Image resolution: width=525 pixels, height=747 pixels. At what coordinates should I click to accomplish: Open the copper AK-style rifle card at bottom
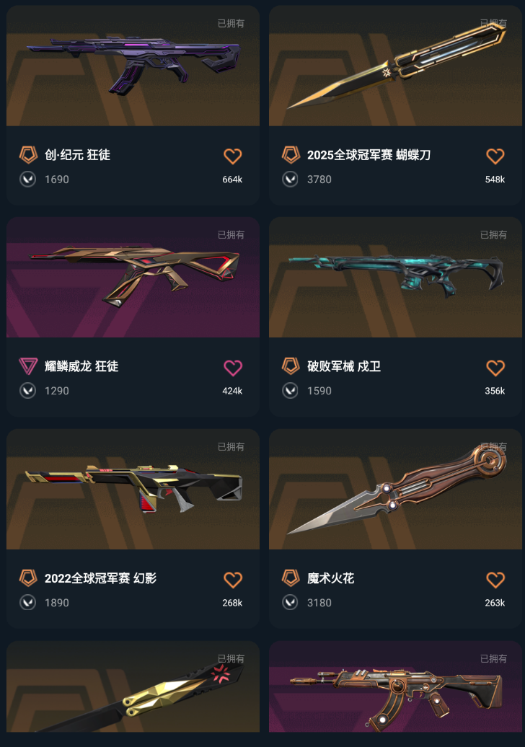click(x=395, y=686)
